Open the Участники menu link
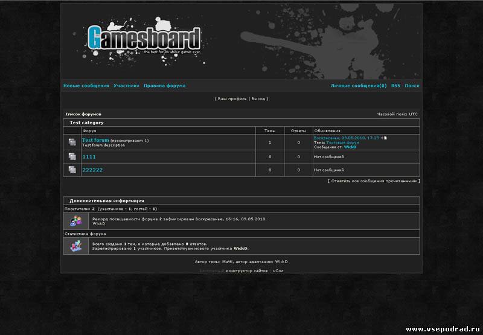 click(126, 86)
